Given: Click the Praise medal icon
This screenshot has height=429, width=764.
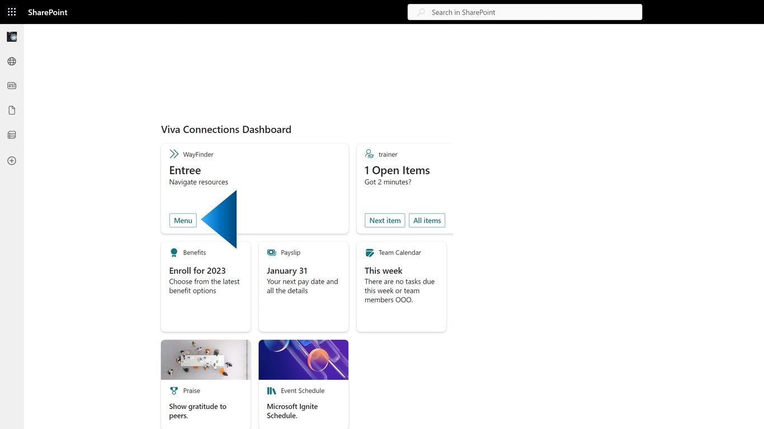Looking at the screenshot, I should point(174,391).
